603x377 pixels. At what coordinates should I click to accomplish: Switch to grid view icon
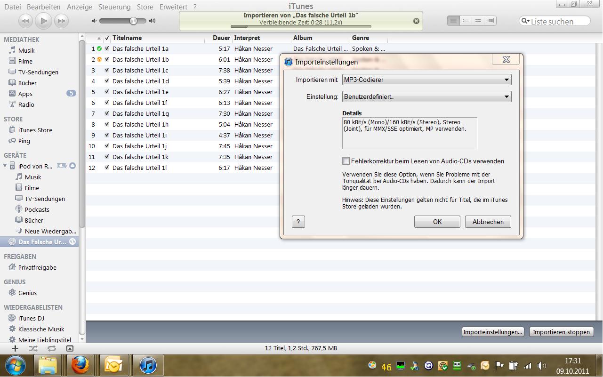[x=478, y=21]
